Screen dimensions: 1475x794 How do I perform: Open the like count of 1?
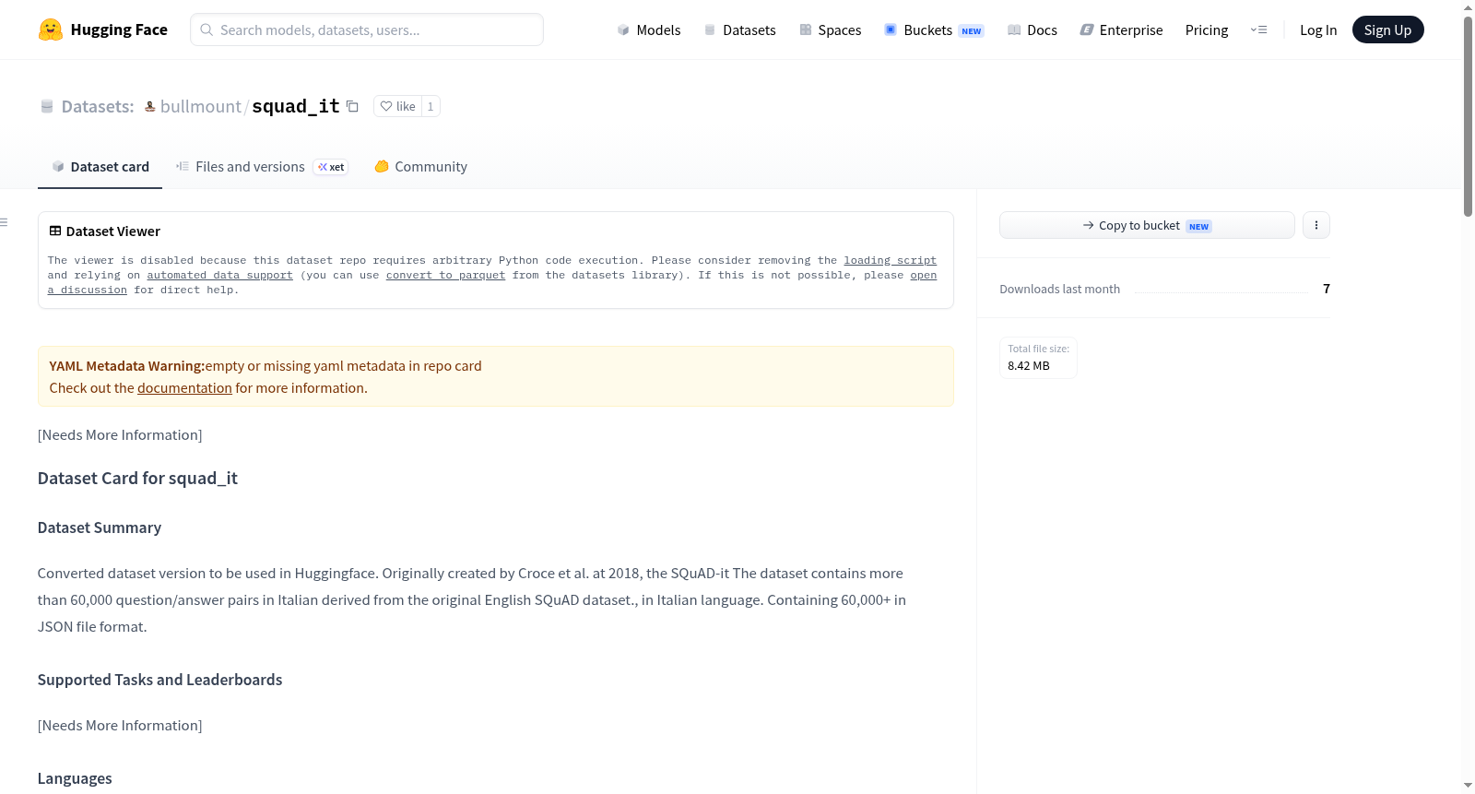[x=431, y=106]
